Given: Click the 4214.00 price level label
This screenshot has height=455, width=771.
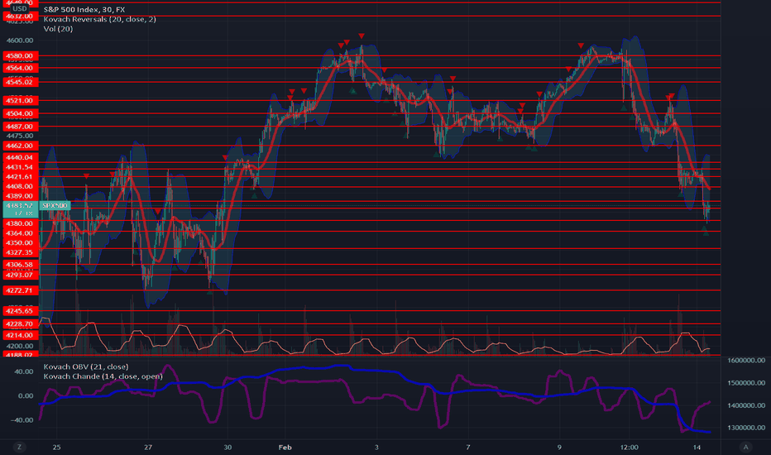Looking at the screenshot, I should point(20,336).
